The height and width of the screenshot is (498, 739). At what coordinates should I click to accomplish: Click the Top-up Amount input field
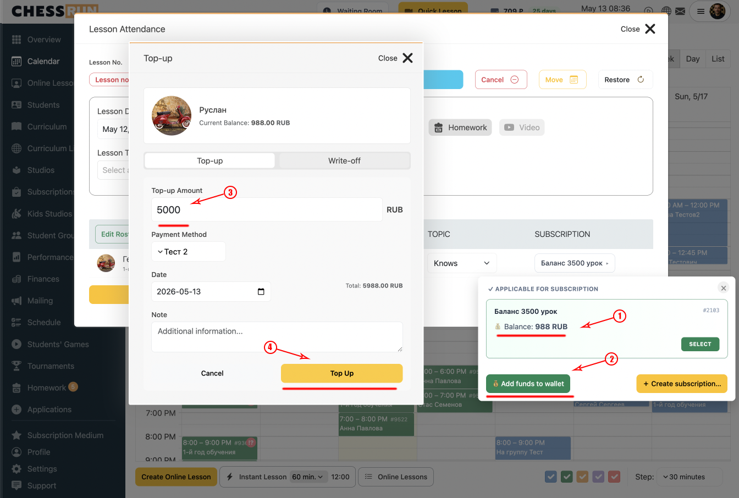267,210
